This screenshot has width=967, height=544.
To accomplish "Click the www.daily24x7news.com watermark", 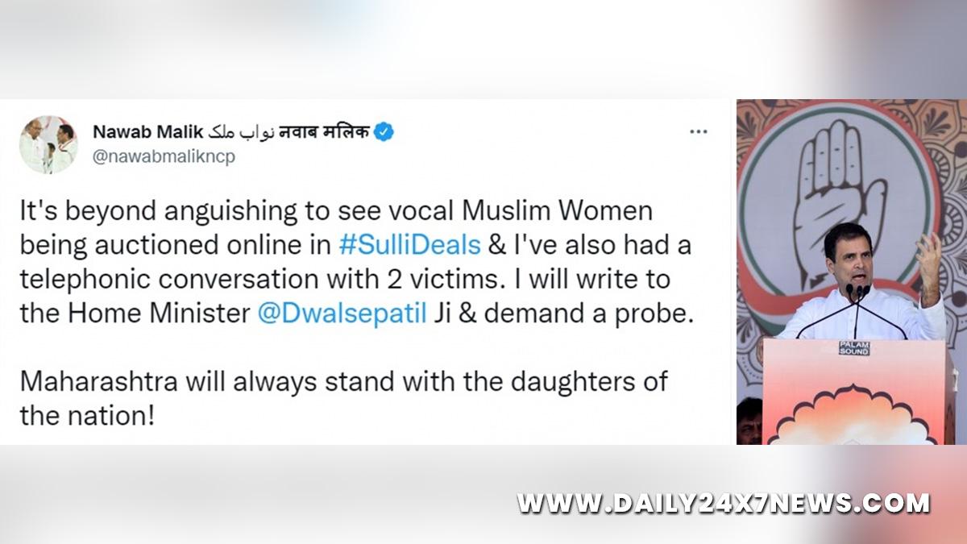I will [x=724, y=504].
